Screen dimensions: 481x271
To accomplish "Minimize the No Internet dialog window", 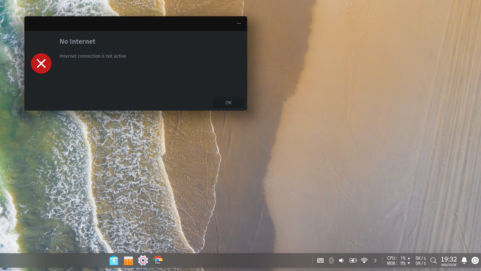I will click(239, 23).
